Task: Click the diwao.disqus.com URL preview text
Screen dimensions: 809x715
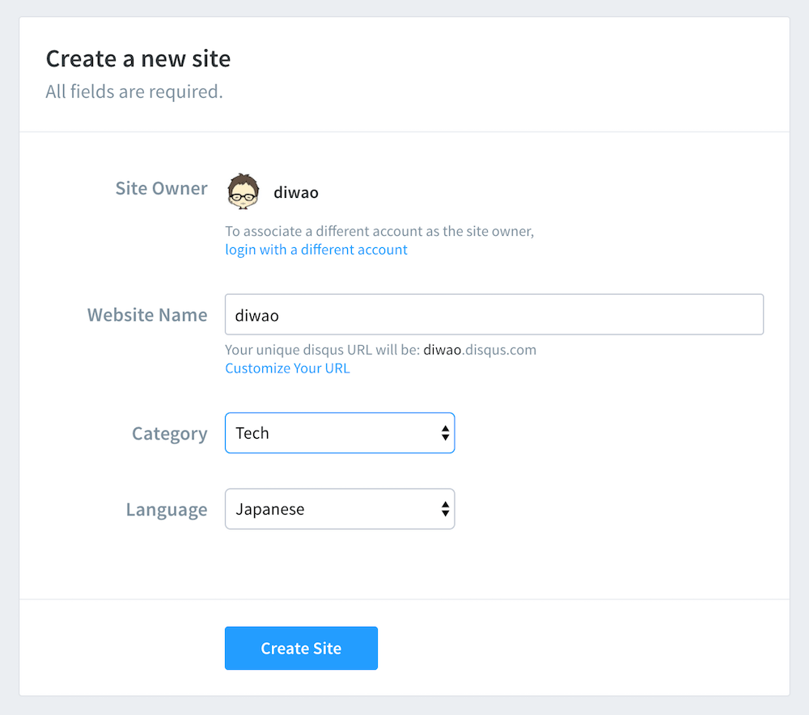Action: point(479,350)
